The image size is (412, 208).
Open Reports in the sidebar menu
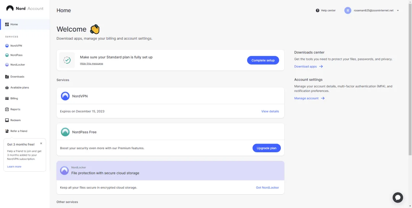coord(15,110)
